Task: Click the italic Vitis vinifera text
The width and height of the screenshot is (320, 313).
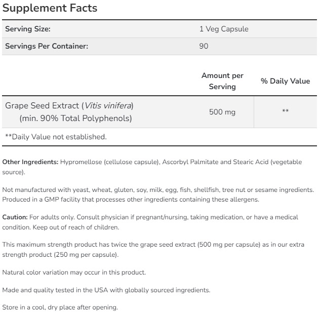Action: [108, 106]
